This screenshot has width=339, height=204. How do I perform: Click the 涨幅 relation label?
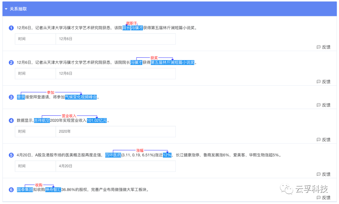coord(140,150)
